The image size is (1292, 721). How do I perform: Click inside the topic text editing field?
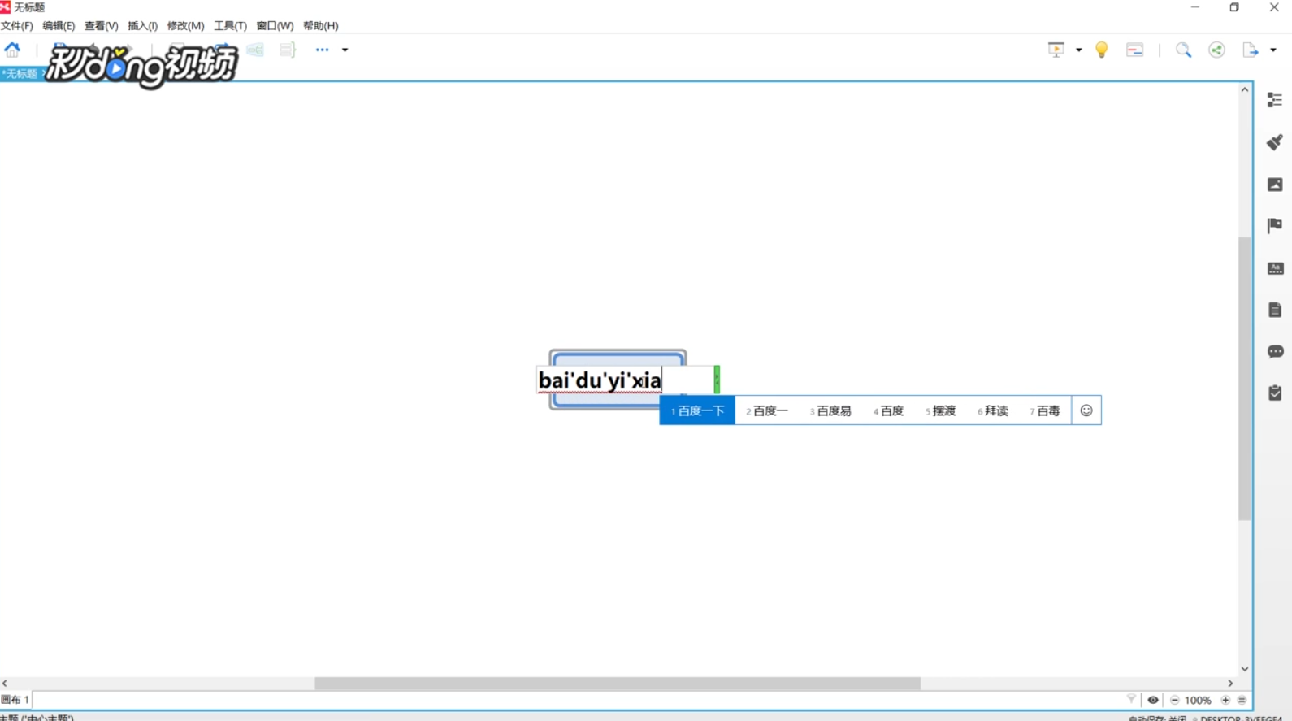[626, 380]
